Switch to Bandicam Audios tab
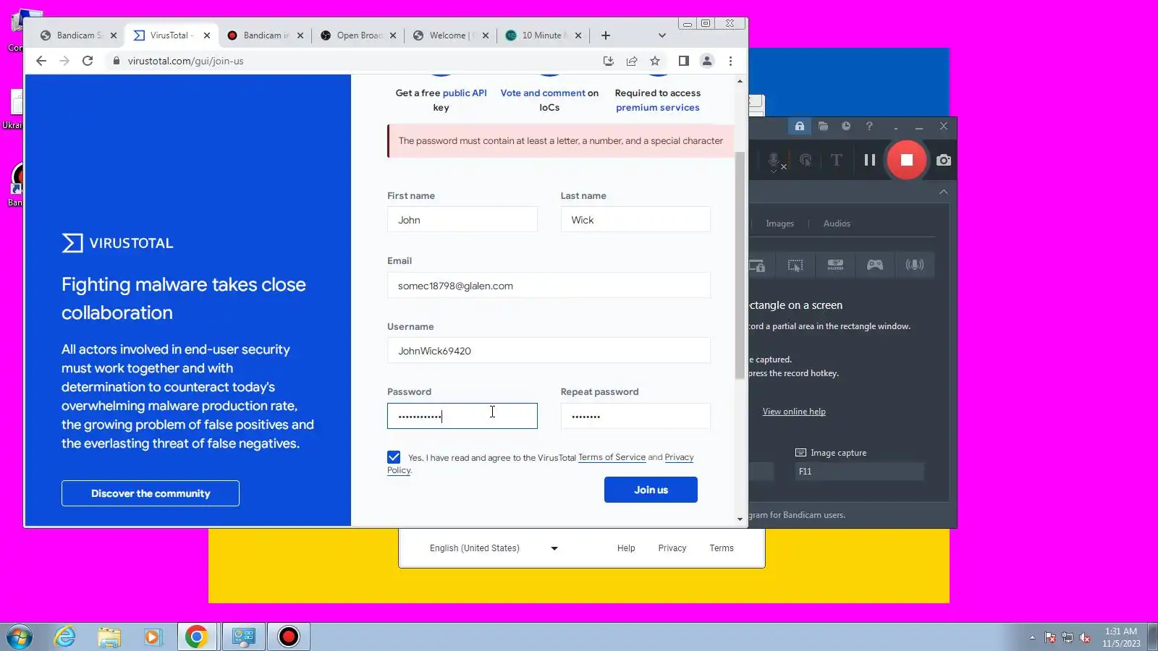The height and width of the screenshot is (651, 1158). (x=837, y=224)
